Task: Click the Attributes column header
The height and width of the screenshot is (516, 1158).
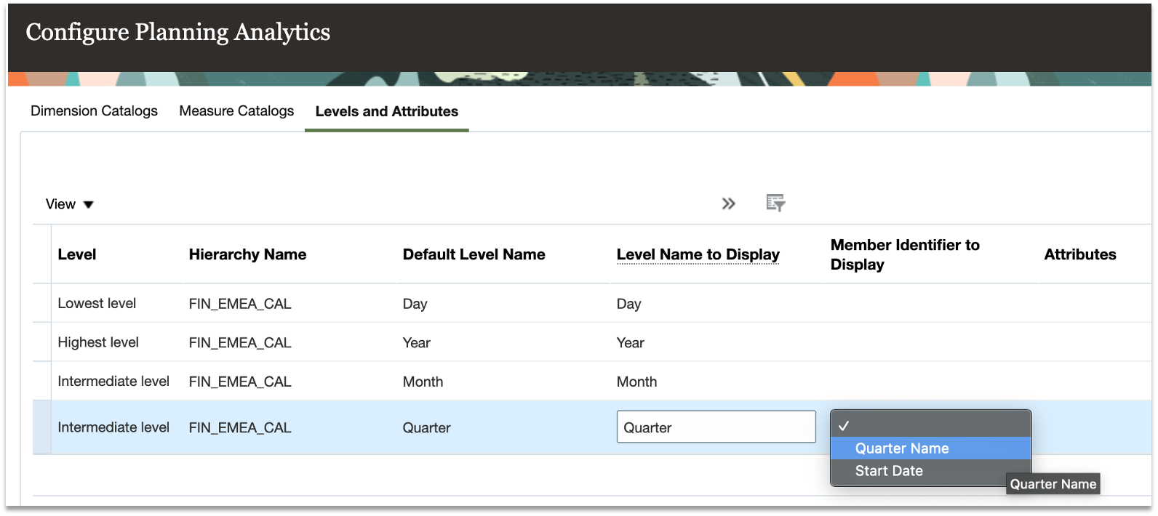Action: click(x=1079, y=254)
